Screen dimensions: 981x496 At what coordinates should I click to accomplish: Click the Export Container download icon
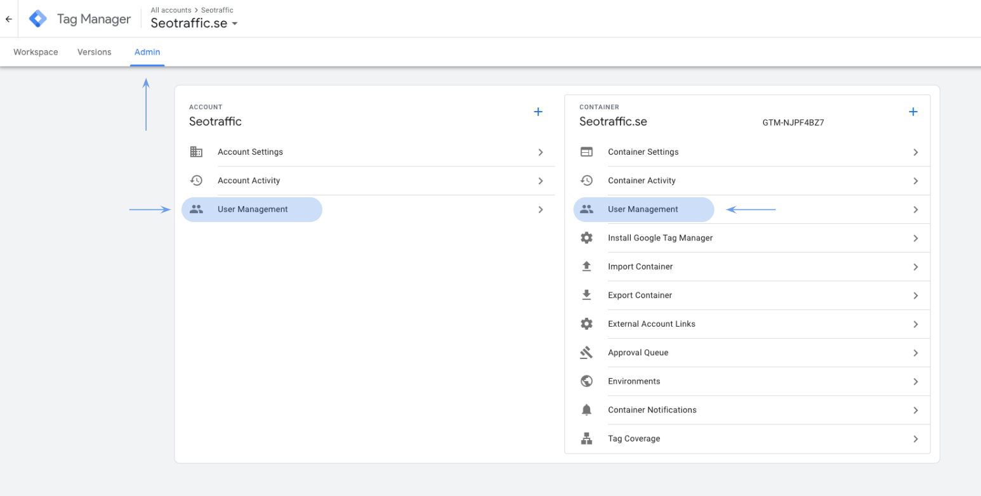pos(586,295)
